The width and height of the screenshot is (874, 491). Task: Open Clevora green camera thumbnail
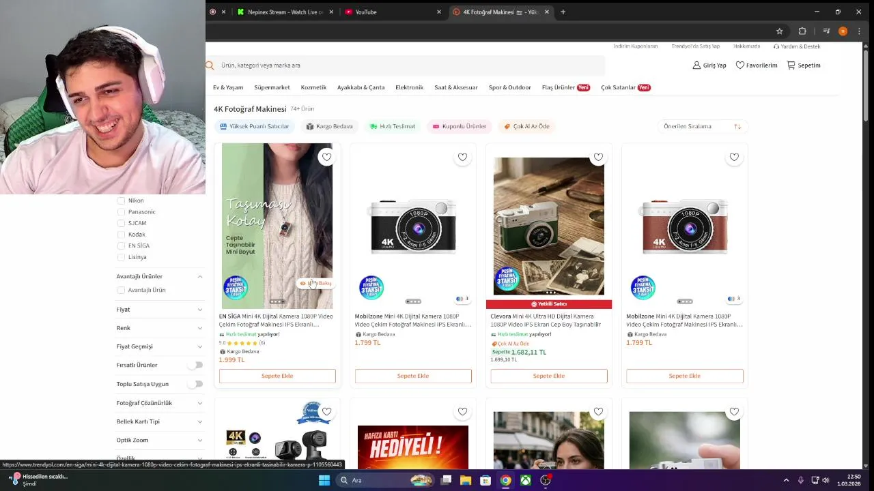click(549, 226)
